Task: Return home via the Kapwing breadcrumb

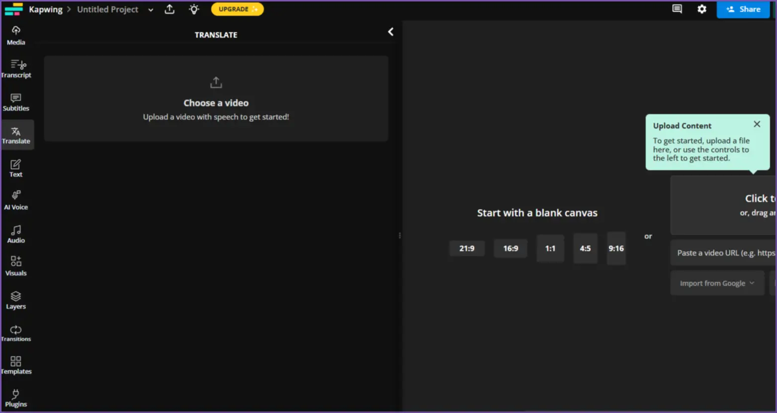Action: coord(45,9)
